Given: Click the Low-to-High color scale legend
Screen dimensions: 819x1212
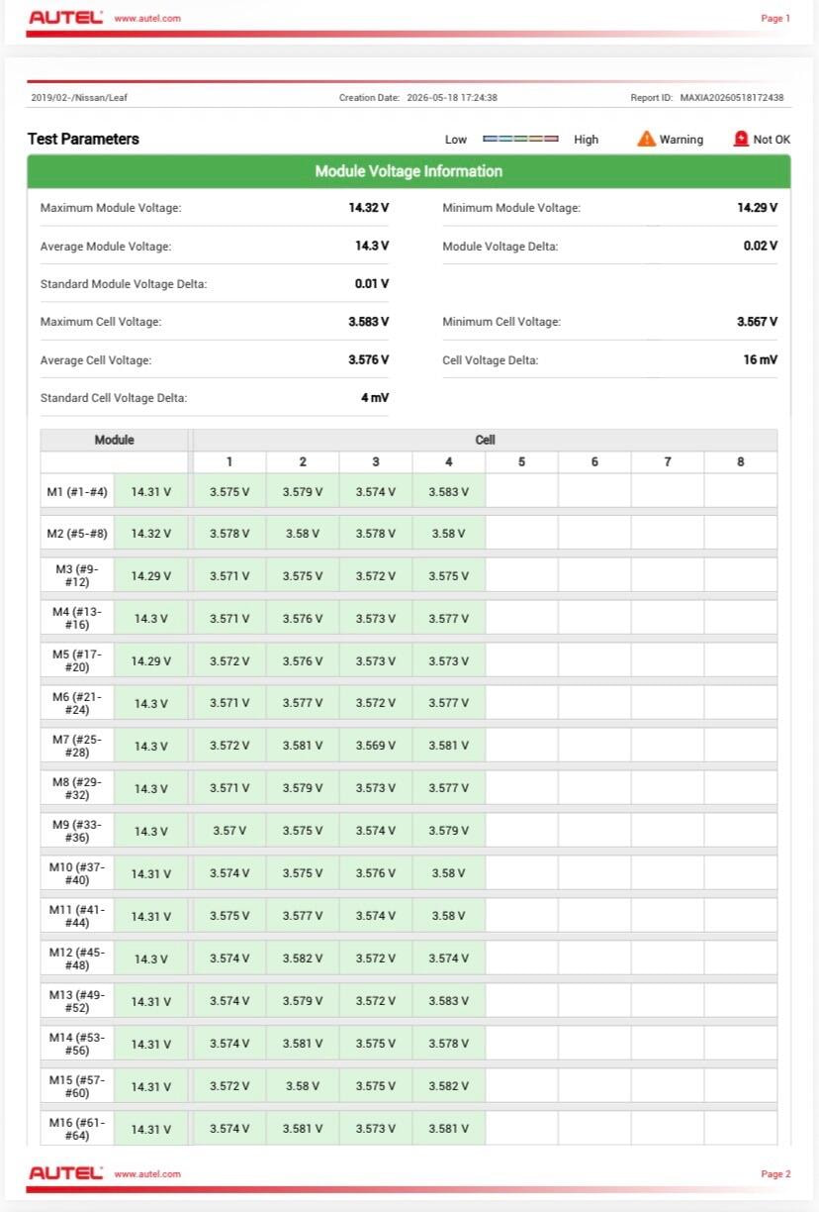Looking at the screenshot, I should tap(520, 140).
